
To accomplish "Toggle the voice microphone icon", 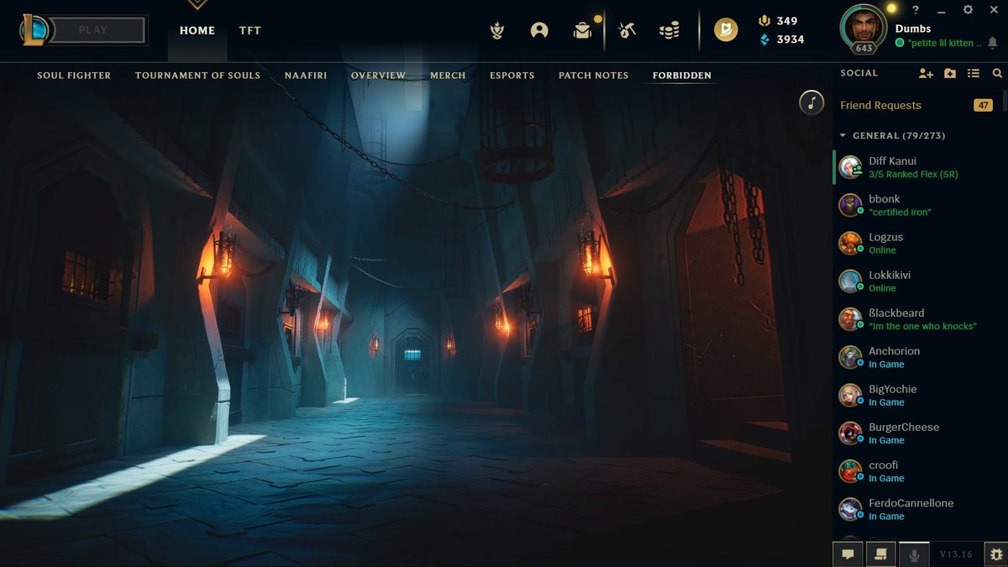I will pyautogui.click(x=914, y=554).
